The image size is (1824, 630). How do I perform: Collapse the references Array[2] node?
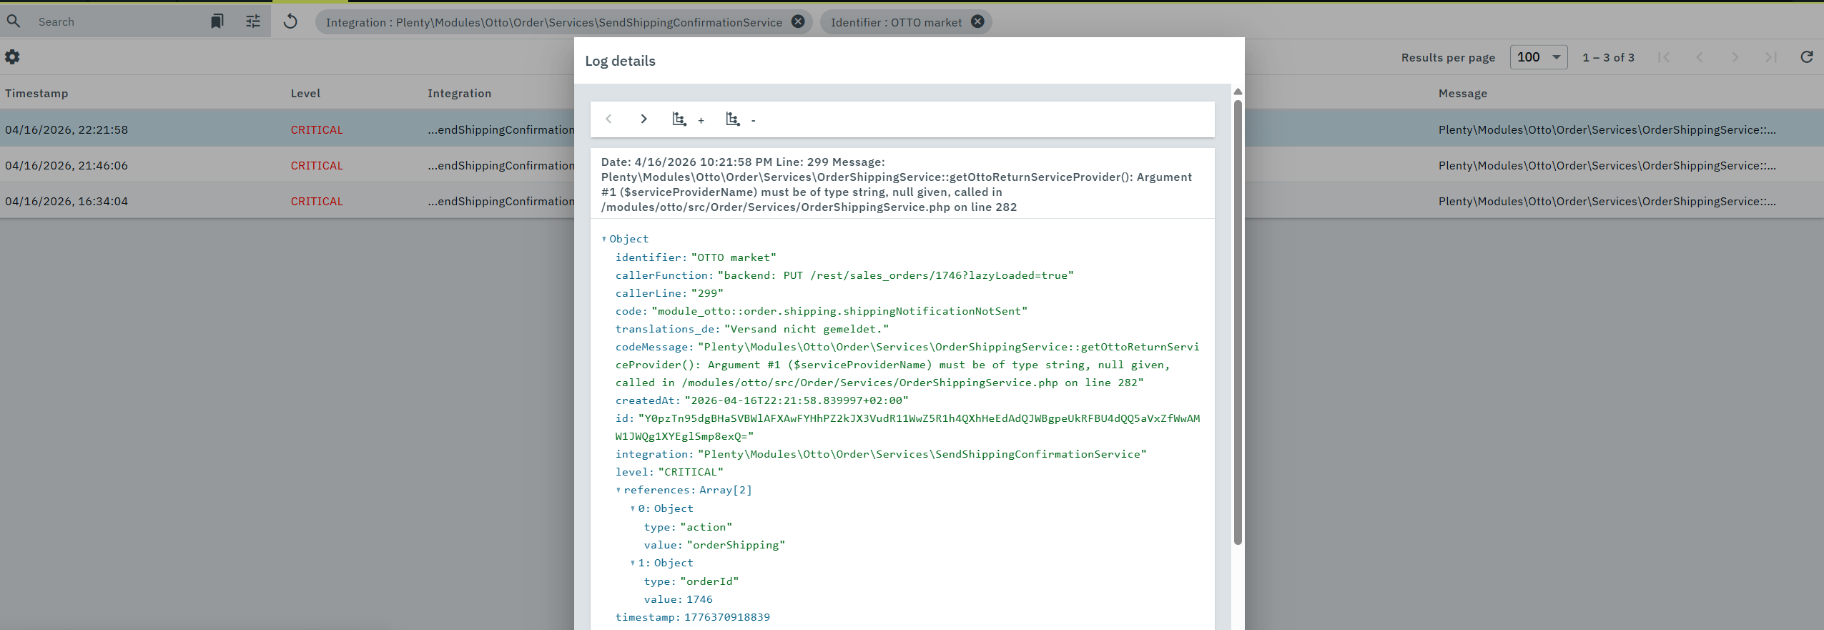click(618, 491)
